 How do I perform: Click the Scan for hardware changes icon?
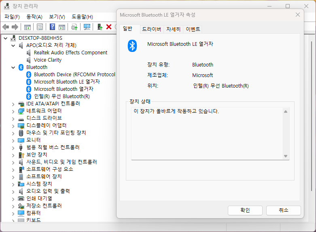coord(87,27)
